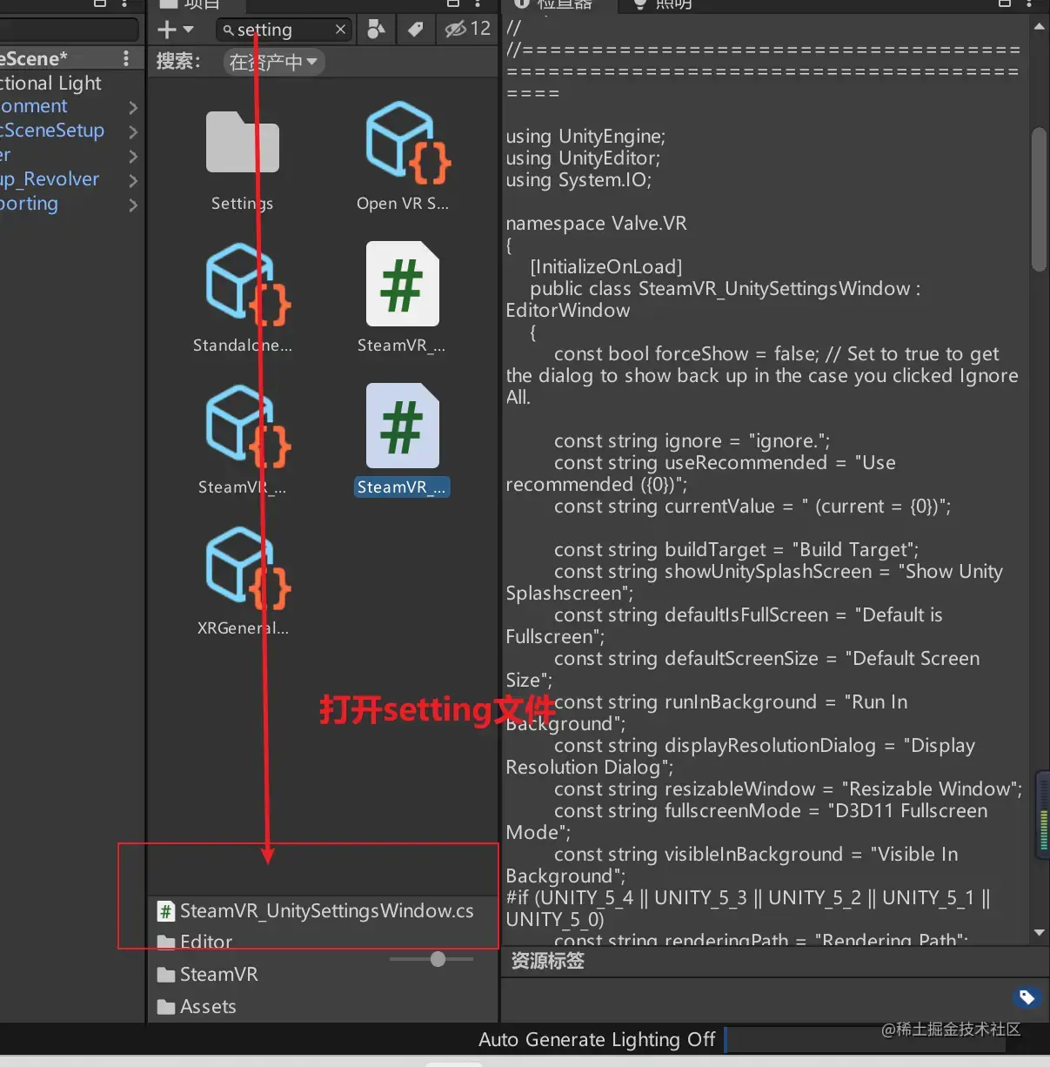The width and height of the screenshot is (1050, 1067).
Task: Click the Inspector vertical scrollbar thumb
Action: click(x=1039, y=199)
